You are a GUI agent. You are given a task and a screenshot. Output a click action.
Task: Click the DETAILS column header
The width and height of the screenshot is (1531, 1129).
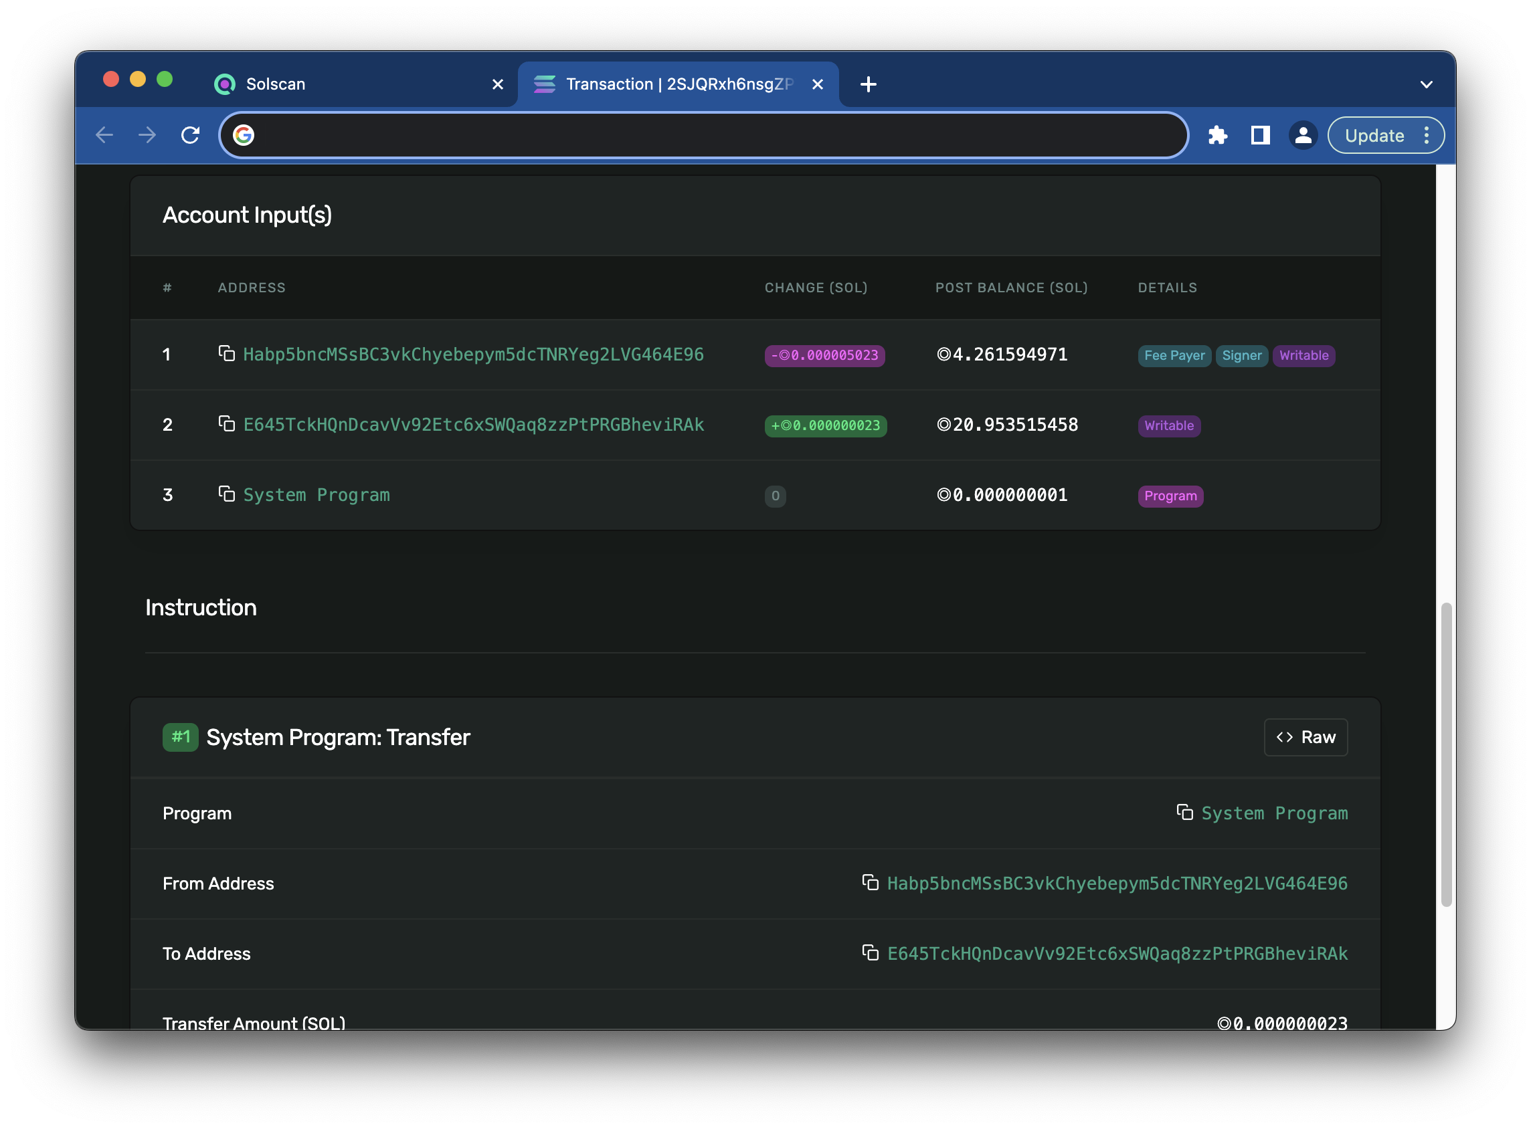pos(1168,288)
